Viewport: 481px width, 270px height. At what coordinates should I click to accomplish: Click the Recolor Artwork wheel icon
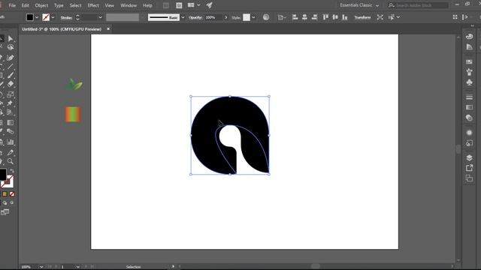point(266,17)
